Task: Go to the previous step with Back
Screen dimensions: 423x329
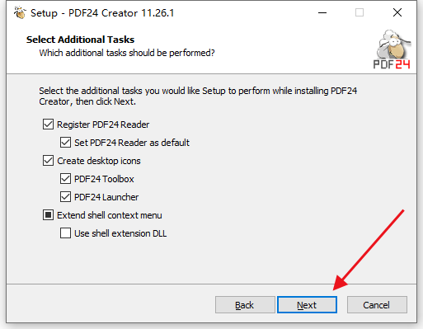Action: coord(245,304)
